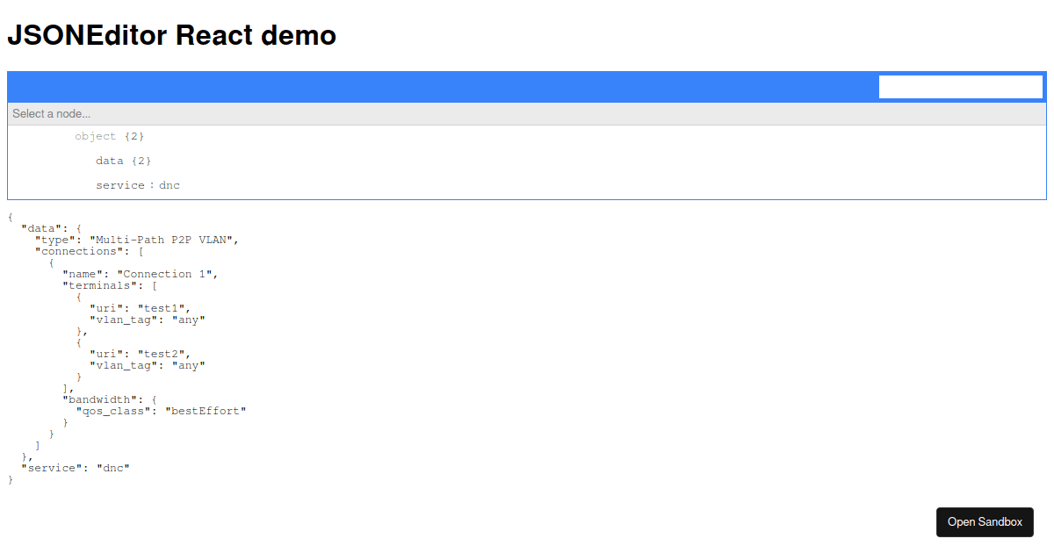
Task: Click the "bestEffort" value in the JSON preview
Action: 206,411
